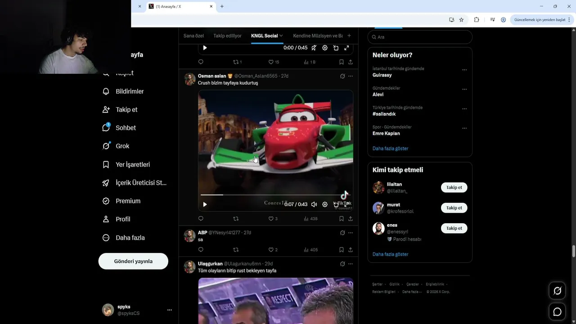576x324 pixels.
Task: Repost Osman aslan's post
Action: click(x=236, y=219)
